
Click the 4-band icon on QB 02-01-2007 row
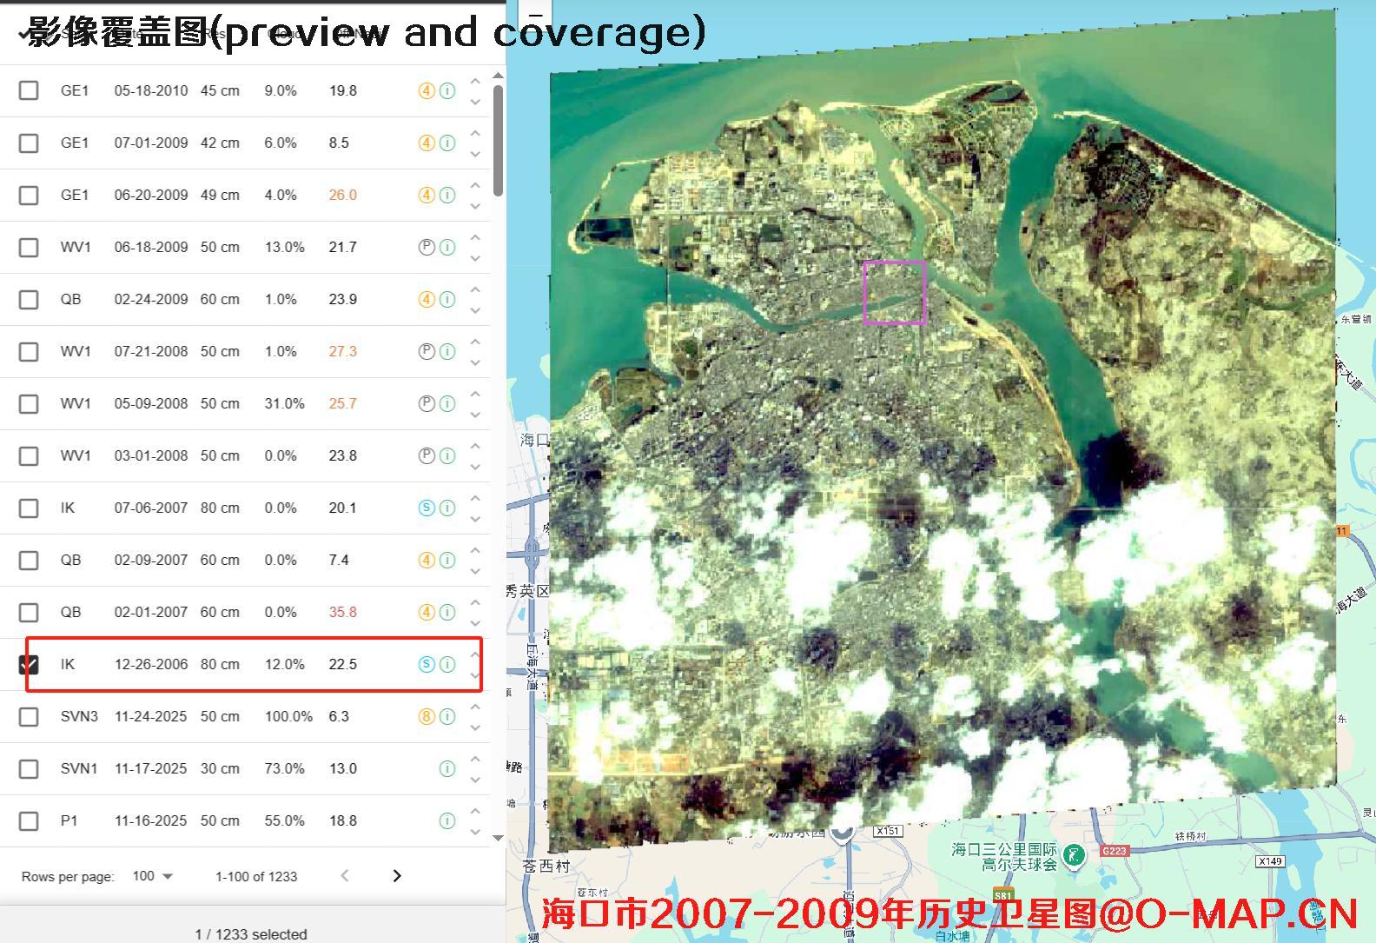427,612
